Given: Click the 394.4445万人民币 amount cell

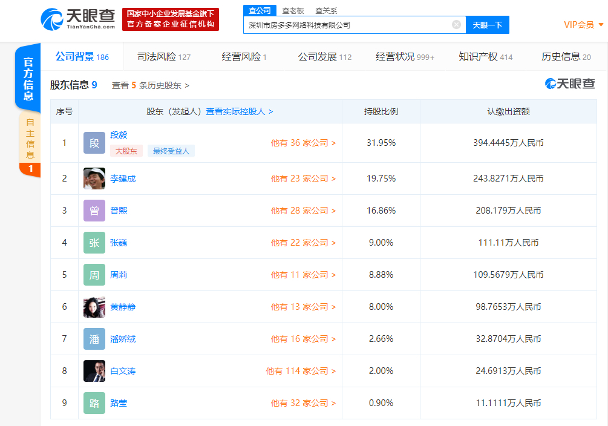Looking at the screenshot, I should (508, 143).
